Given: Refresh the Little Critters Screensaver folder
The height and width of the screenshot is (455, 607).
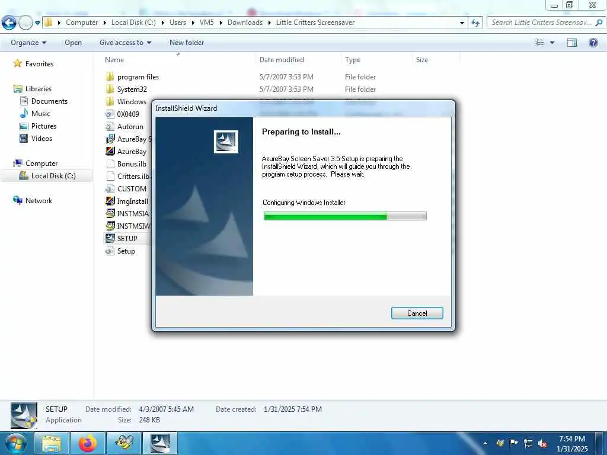Looking at the screenshot, I should (475, 23).
